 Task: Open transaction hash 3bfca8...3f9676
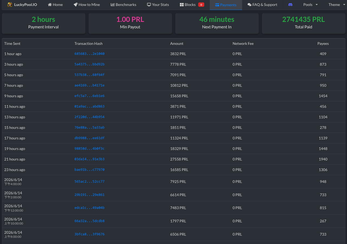click(89, 234)
